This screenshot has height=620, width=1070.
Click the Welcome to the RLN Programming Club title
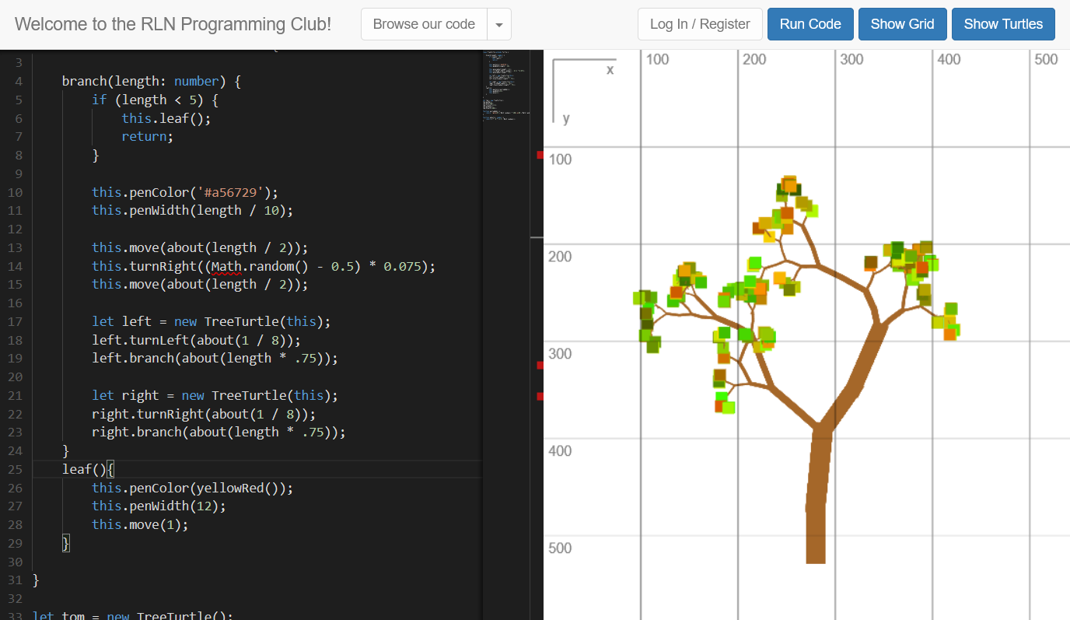coord(173,24)
